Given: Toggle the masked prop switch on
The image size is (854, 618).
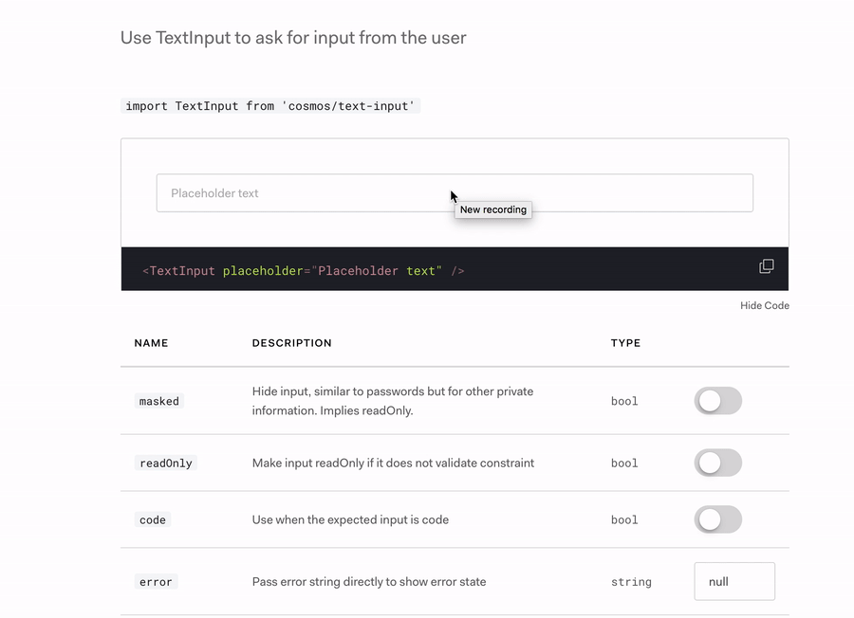Looking at the screenshot, I should click(x=718, y=401).
